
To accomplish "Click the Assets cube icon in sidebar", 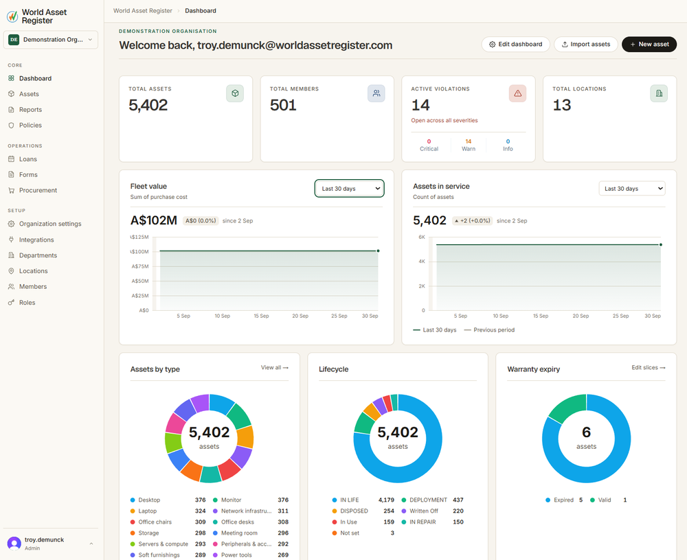I will pyautogui.click(x=12, y=94).
